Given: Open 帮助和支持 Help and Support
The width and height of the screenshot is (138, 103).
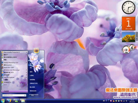Looking at the screenshot, I should tap(33, 91).
